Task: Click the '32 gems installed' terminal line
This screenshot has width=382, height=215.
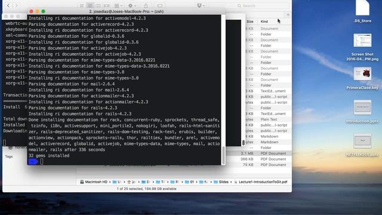Action: point(49,155)
